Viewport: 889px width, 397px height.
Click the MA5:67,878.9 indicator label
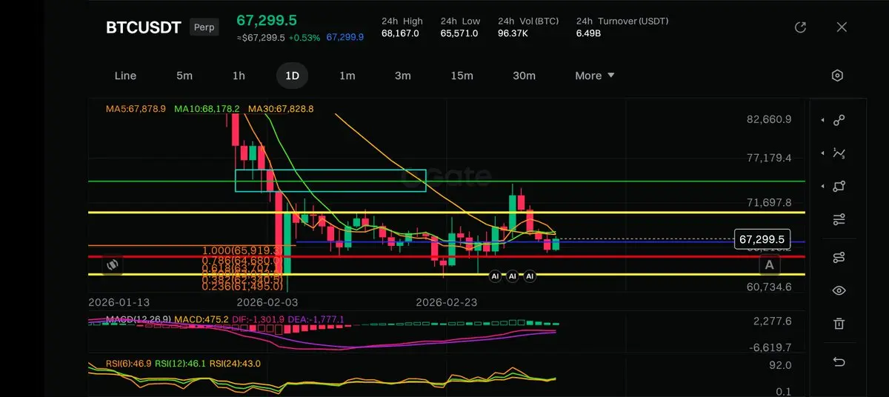pyautogui.click(x=136, y=109)
